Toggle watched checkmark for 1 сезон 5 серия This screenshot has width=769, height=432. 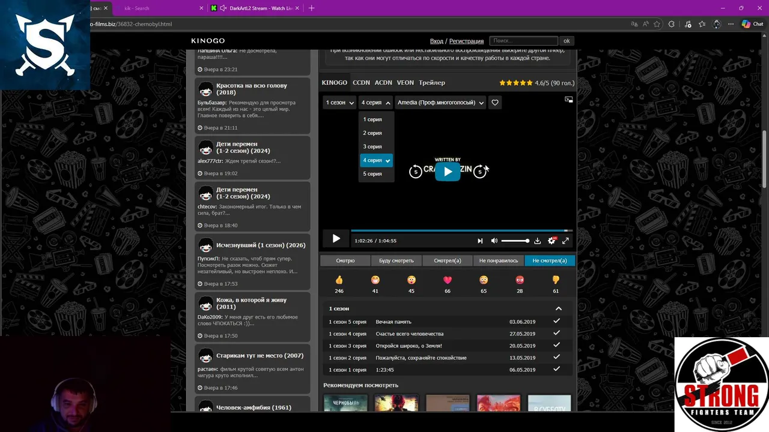(556, 321)
